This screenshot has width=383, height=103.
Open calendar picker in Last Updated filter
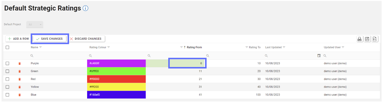pyautogui.click(x=319, y=55)
